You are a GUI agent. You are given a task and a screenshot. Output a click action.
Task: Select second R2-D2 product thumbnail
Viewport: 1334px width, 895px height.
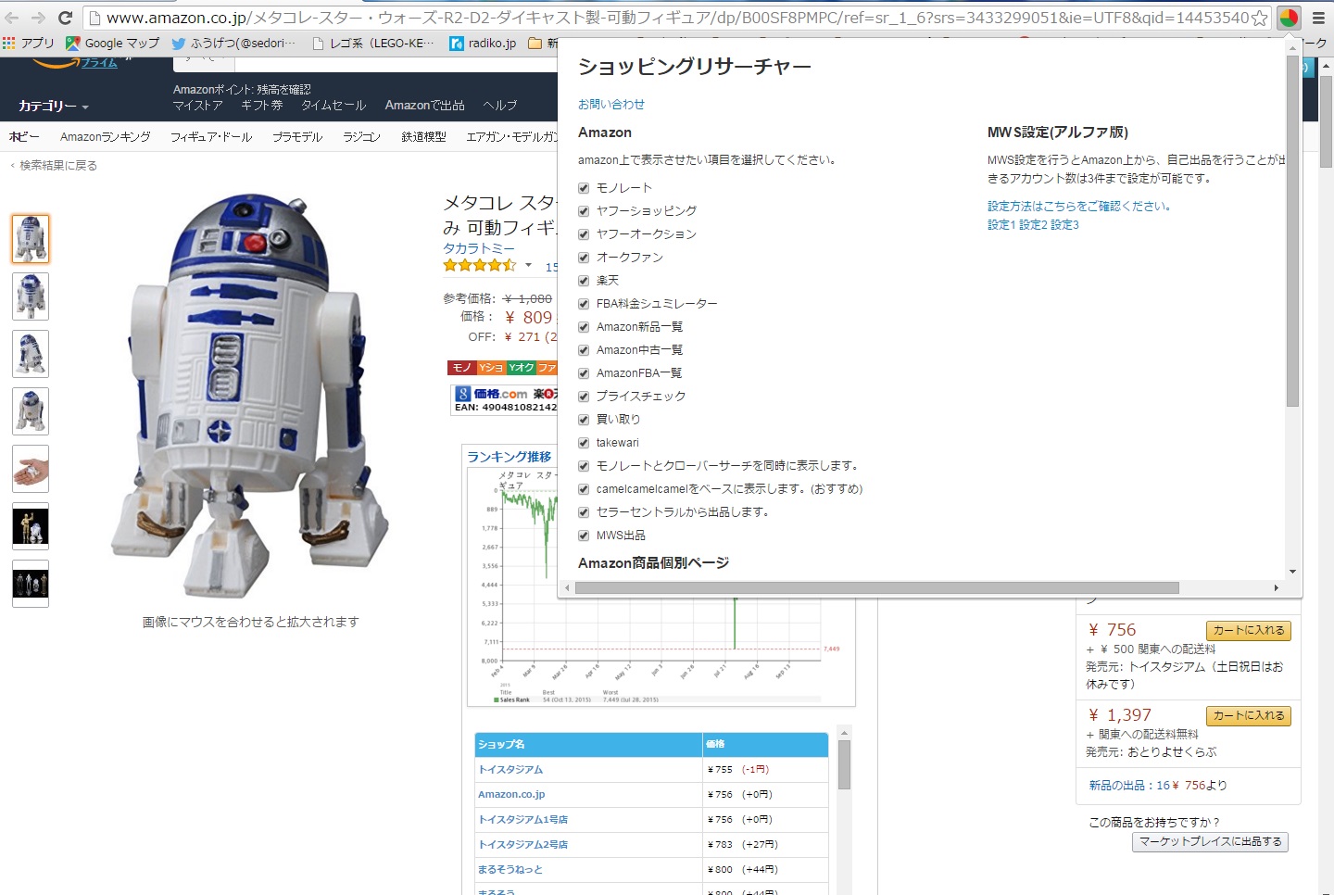[x=31, y=296]
